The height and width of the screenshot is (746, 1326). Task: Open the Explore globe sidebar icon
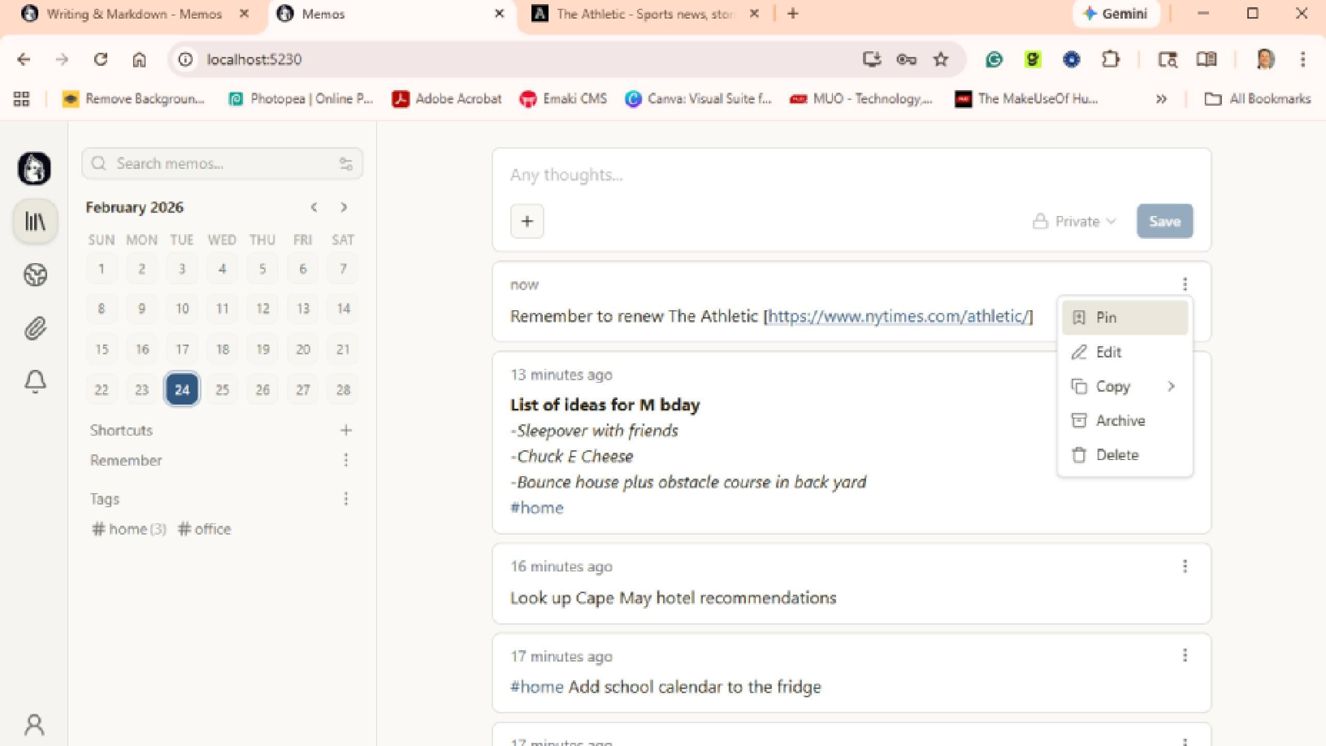tap(35, 275)
